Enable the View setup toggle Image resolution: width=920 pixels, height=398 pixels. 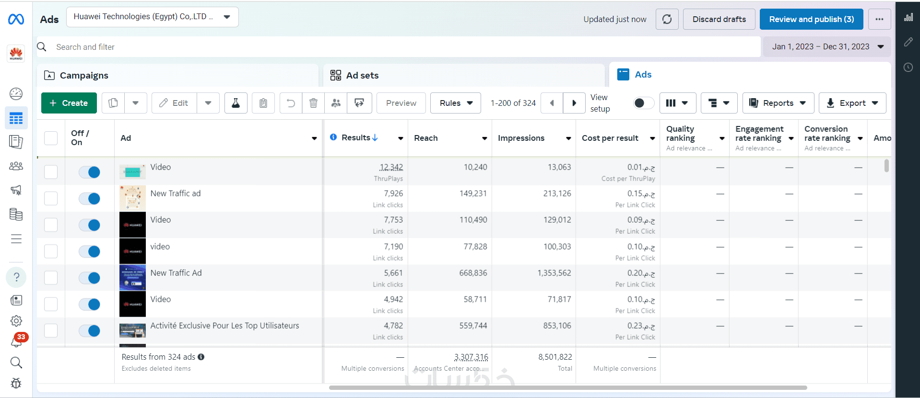click(643, 103)
